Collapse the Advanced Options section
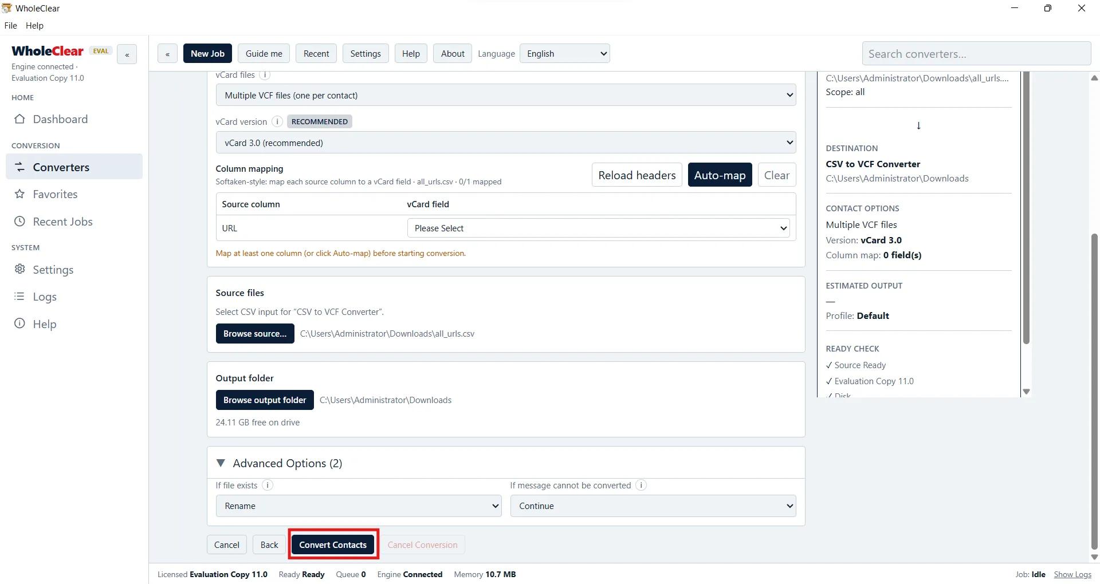The height and width of the screenshot is (584, 1100). click(x=221, y=463)
